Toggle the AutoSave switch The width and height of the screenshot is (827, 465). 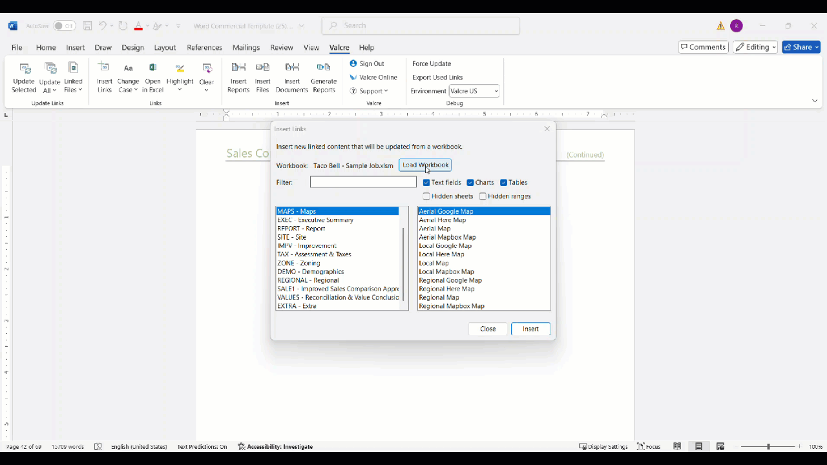64,26
